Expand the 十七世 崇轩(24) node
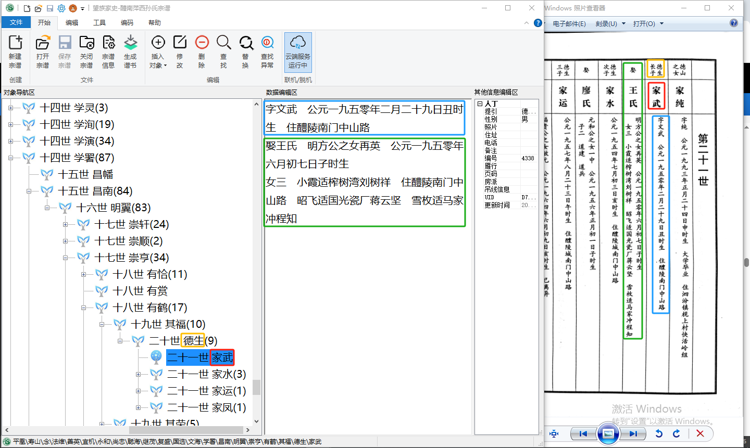Image resolution: width=750 pixels, height=448 pixels. 65,224
